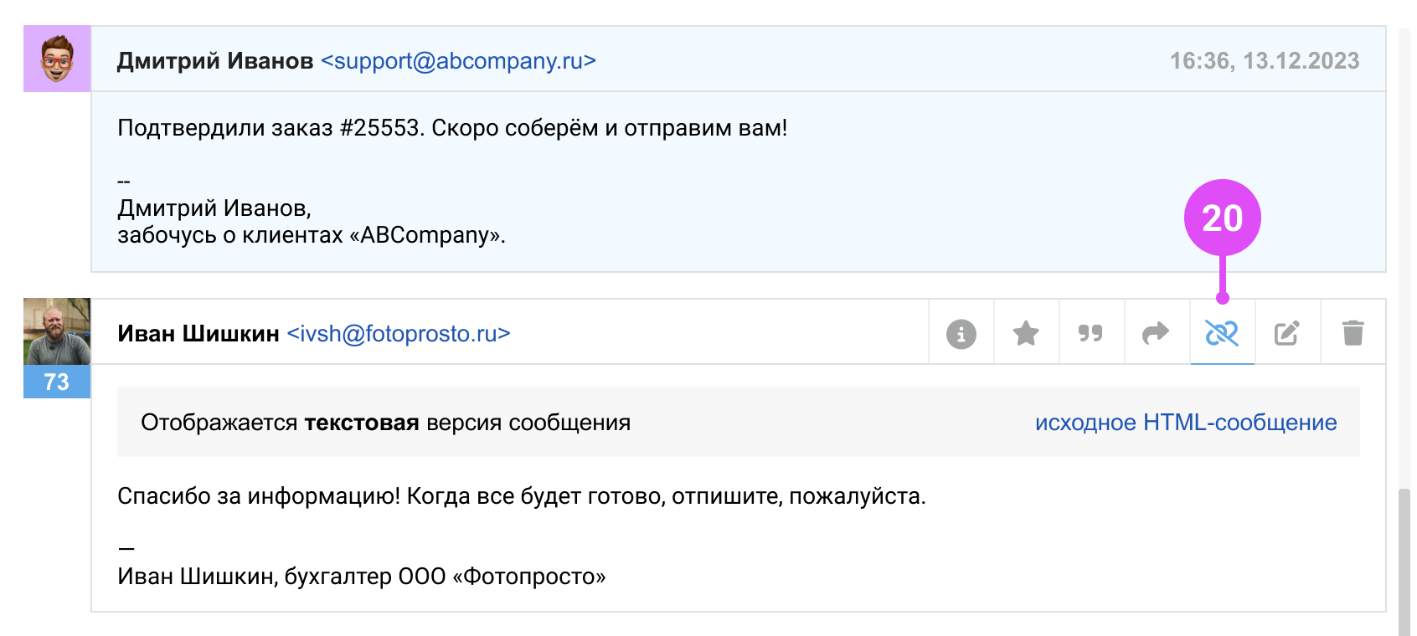Click the quote icon to quote the message
Image resolution: width=1417 pixels, height=636 pixels.
point(1090,334)
